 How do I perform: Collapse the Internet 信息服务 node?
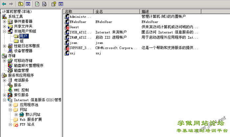[x=5, y=100]
